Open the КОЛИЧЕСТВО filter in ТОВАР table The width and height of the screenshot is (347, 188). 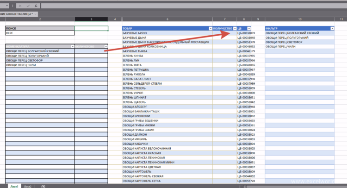pyautogui.click(x=235, y=28)
